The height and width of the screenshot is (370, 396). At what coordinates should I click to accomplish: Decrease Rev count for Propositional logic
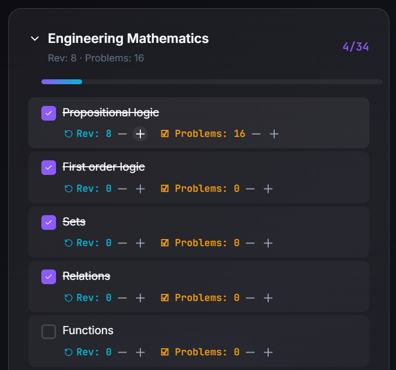click(x=122, y=134)
